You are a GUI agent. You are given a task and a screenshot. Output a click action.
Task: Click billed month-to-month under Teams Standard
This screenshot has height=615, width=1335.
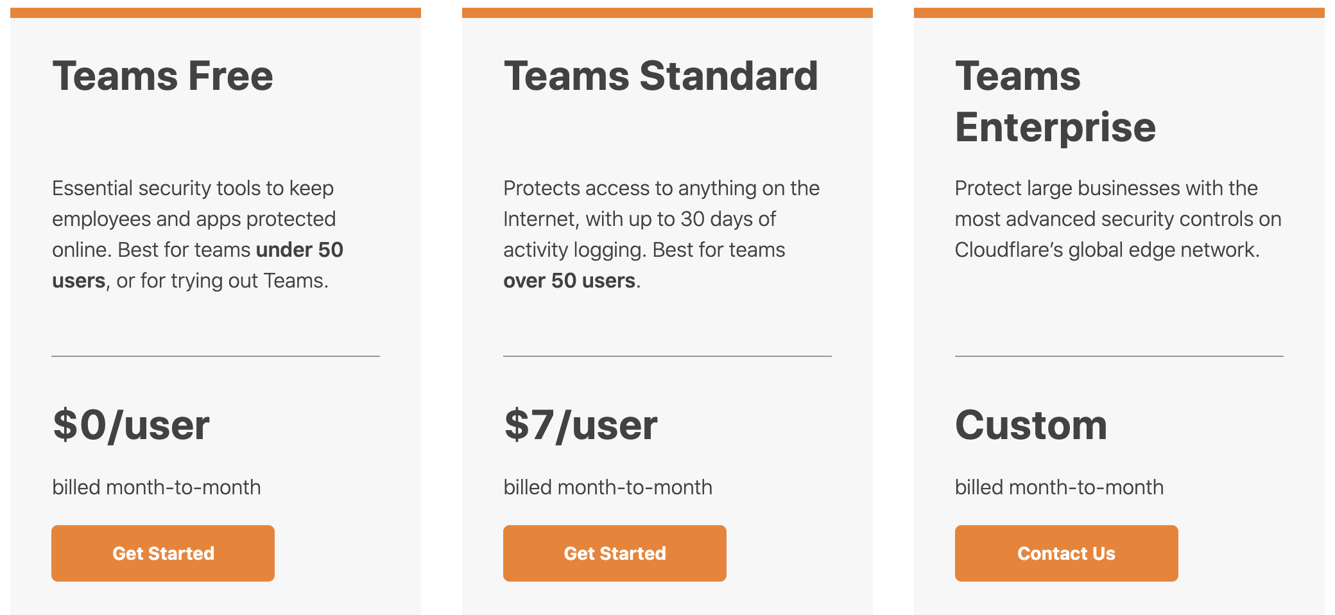tap(608, 487)
